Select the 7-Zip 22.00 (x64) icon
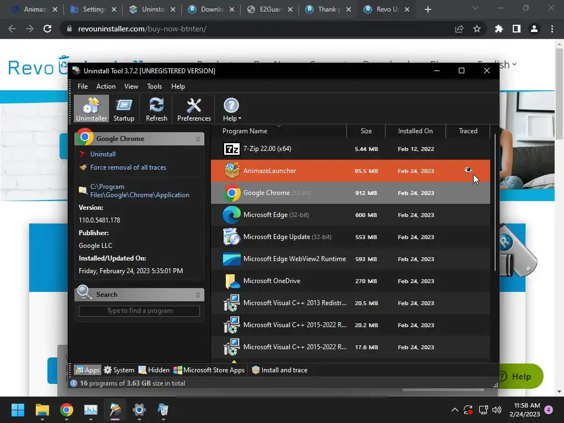Screen dimensions: 564x423 [232, 149]
